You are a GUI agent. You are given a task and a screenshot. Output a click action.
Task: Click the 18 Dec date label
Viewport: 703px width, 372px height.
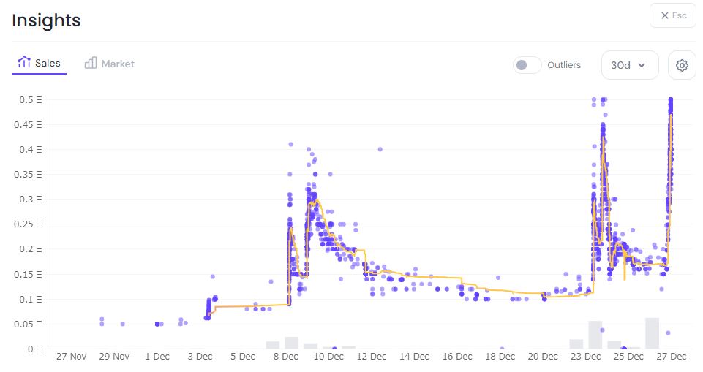coord(500,357)
